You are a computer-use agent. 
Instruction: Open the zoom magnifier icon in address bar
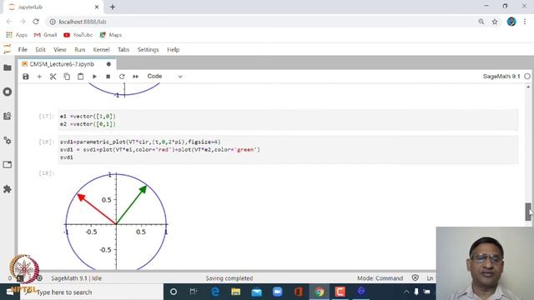481,22
